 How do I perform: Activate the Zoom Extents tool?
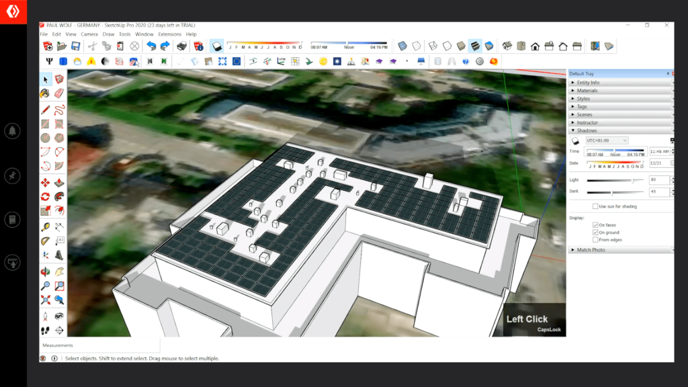45,300
